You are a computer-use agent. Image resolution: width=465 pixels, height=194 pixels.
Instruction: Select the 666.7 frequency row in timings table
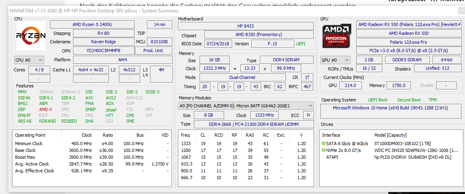[245, 178]
